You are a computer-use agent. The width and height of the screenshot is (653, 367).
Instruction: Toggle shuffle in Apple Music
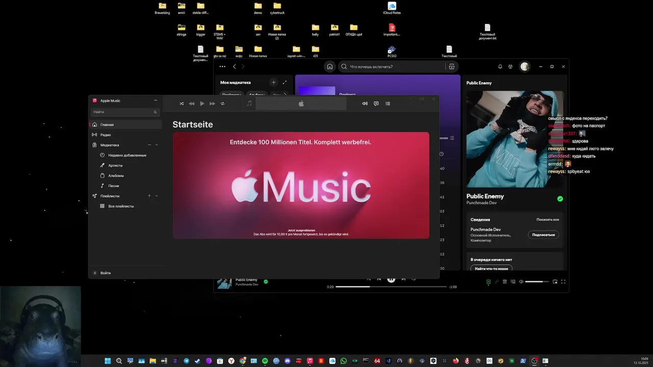[x=182, y=103]
